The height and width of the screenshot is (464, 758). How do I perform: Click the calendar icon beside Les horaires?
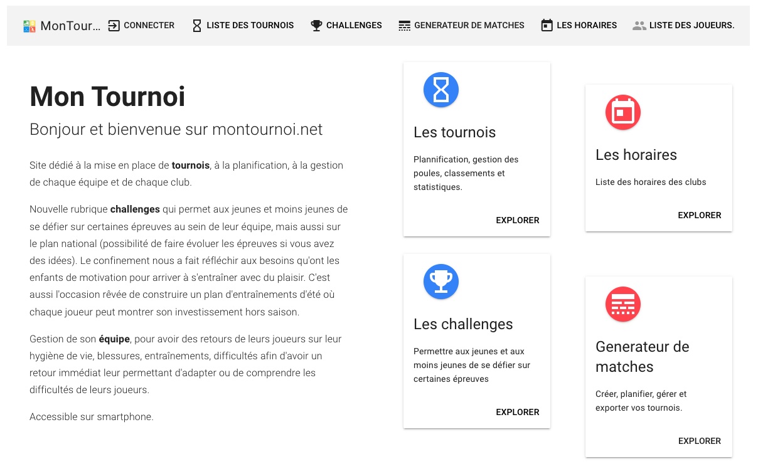(547, 26)
